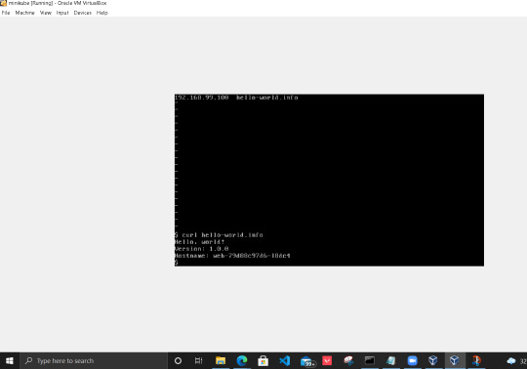
Task: Open Task View from the taskbar
Action: coord(199,361)
